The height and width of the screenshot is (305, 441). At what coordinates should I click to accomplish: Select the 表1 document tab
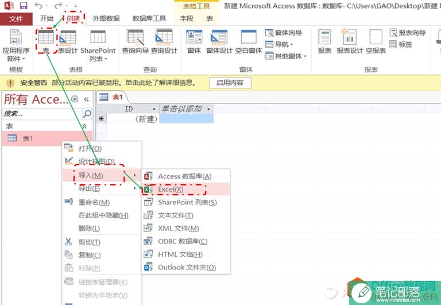111,97
